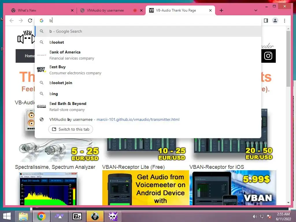
Task: Select the 'bing' suggestion
Action: pyautogui.click(x=148, y=94)
